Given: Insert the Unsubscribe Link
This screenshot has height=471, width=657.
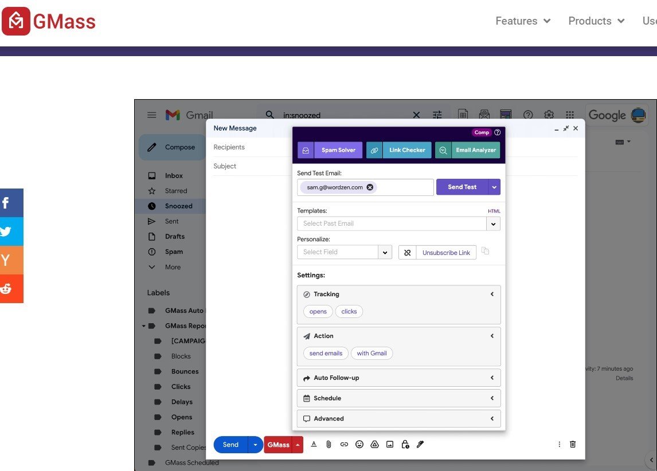Looking at the screenshot, I should (x=437, y=253).
